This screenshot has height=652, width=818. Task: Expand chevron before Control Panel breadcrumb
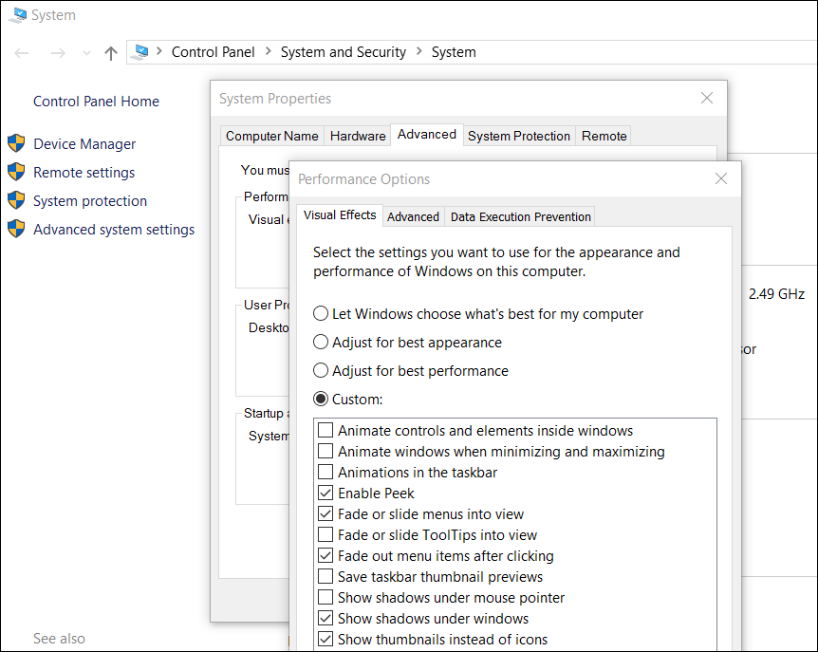coord(159,51)
